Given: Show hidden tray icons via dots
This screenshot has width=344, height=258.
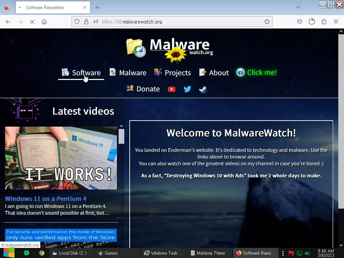Looking at the screenshot, I should [x=283, y=253].
